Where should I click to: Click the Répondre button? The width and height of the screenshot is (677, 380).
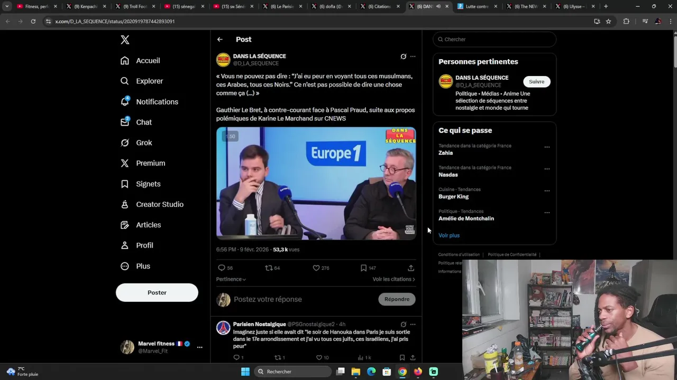coord(397,299)
